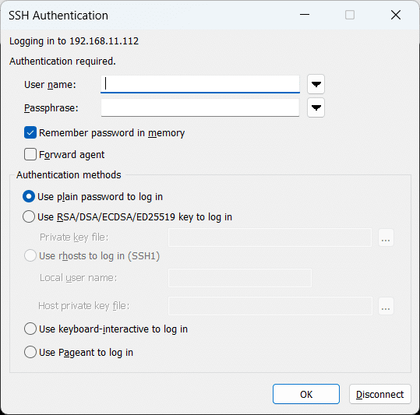Expand the Passphrase dropdown arrow
The image size is (420, 415).
pos(316,107)
